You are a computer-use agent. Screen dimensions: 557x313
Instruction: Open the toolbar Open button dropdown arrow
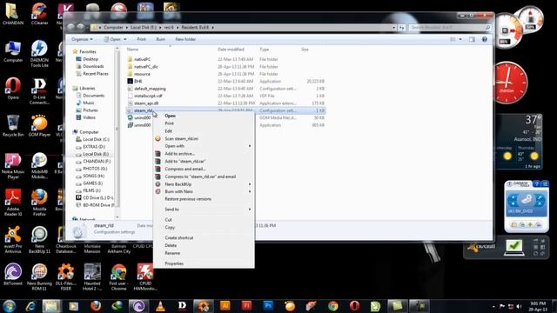tap(124, 39)
